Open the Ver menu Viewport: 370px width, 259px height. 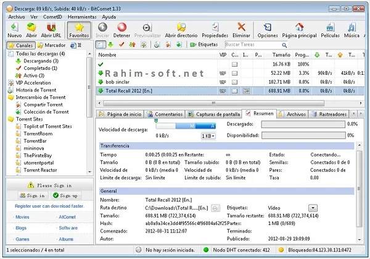(x=34, y=17)
